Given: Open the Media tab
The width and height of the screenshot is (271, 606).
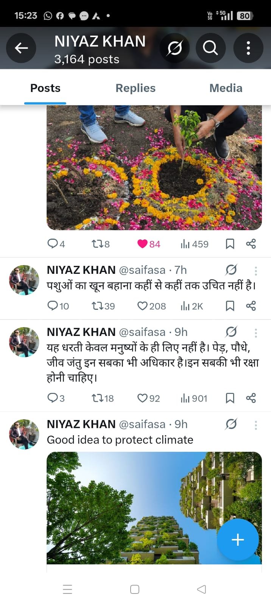Looking at the screenshot, I should click(226, 88).
